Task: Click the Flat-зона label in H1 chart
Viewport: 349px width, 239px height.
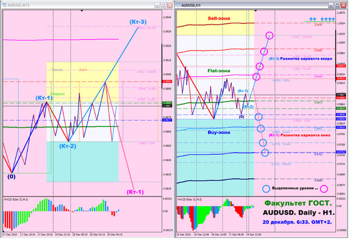Action: point(219,71)
